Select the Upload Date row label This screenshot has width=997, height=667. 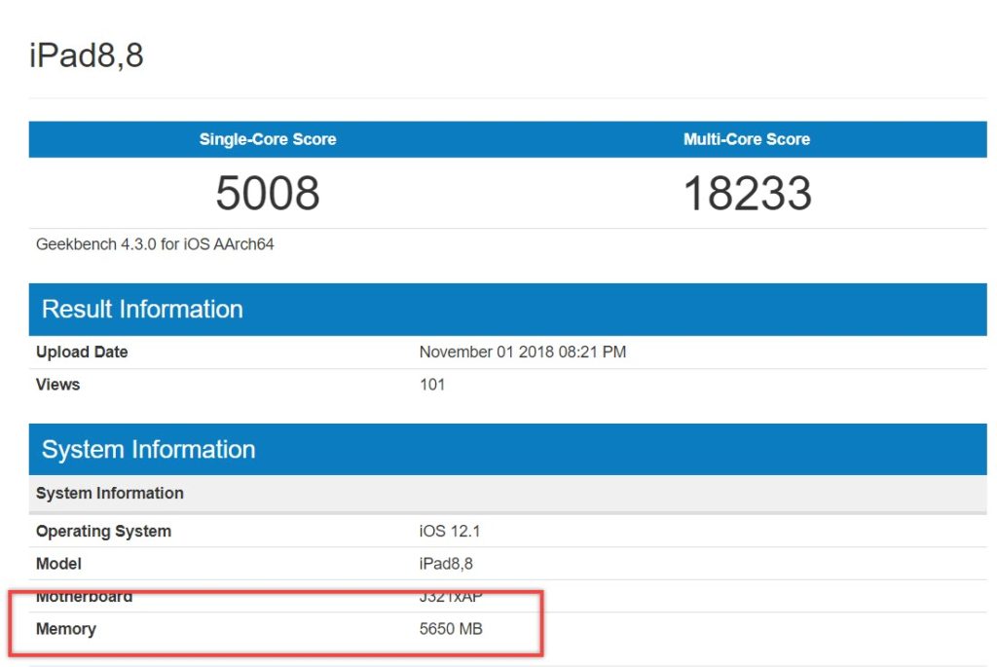[x=82, y=352]
